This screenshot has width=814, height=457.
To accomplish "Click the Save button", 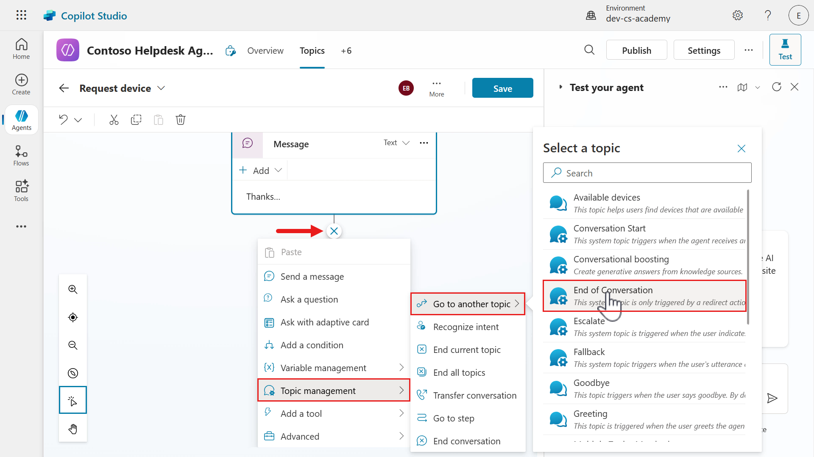I will pos(502,88).
